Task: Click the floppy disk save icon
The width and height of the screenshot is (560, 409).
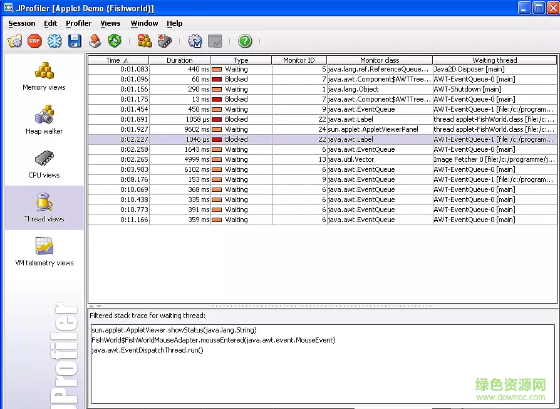Action: pos(75,41)
